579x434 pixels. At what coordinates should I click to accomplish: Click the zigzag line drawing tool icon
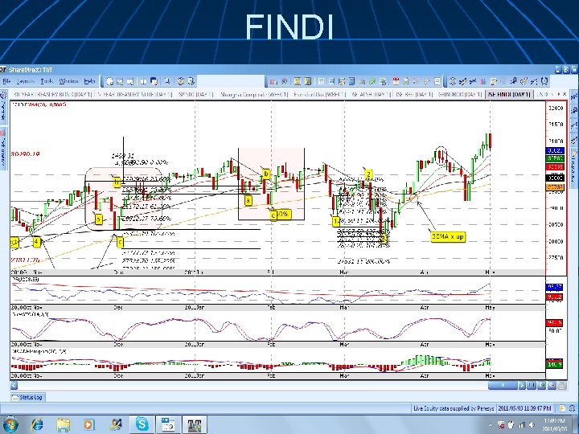pos(473,81)
